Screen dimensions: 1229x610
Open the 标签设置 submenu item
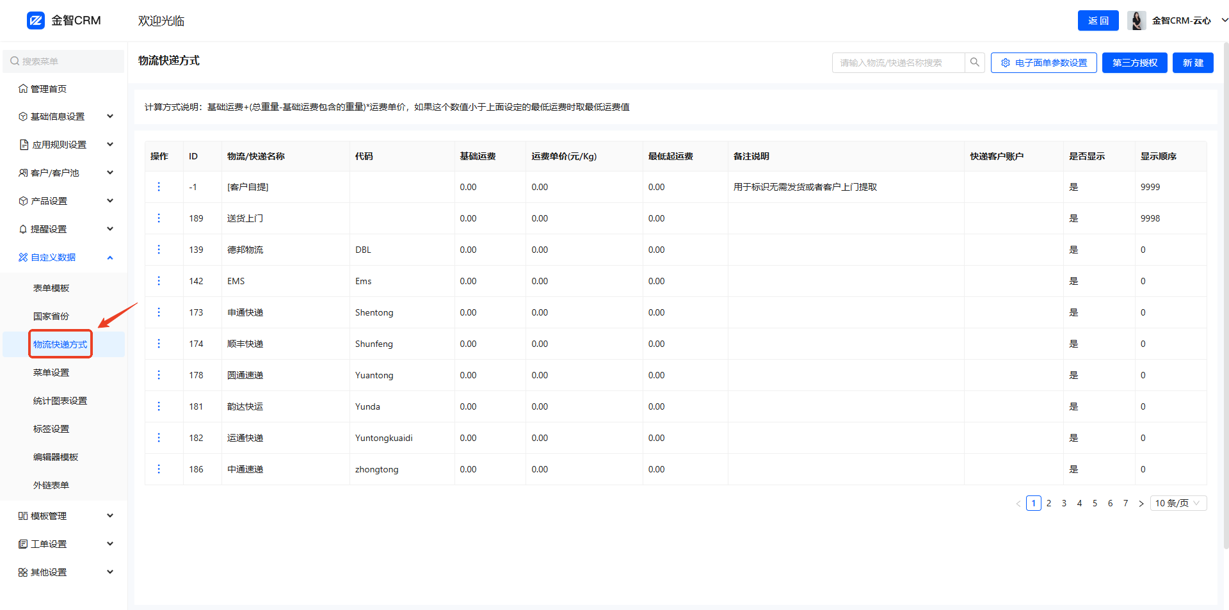pyautogui.click(x=51, y=429)
